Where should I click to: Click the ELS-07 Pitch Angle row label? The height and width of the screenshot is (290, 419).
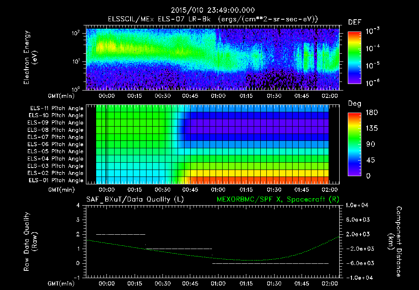pyautogui.click(x=56, y=137)
